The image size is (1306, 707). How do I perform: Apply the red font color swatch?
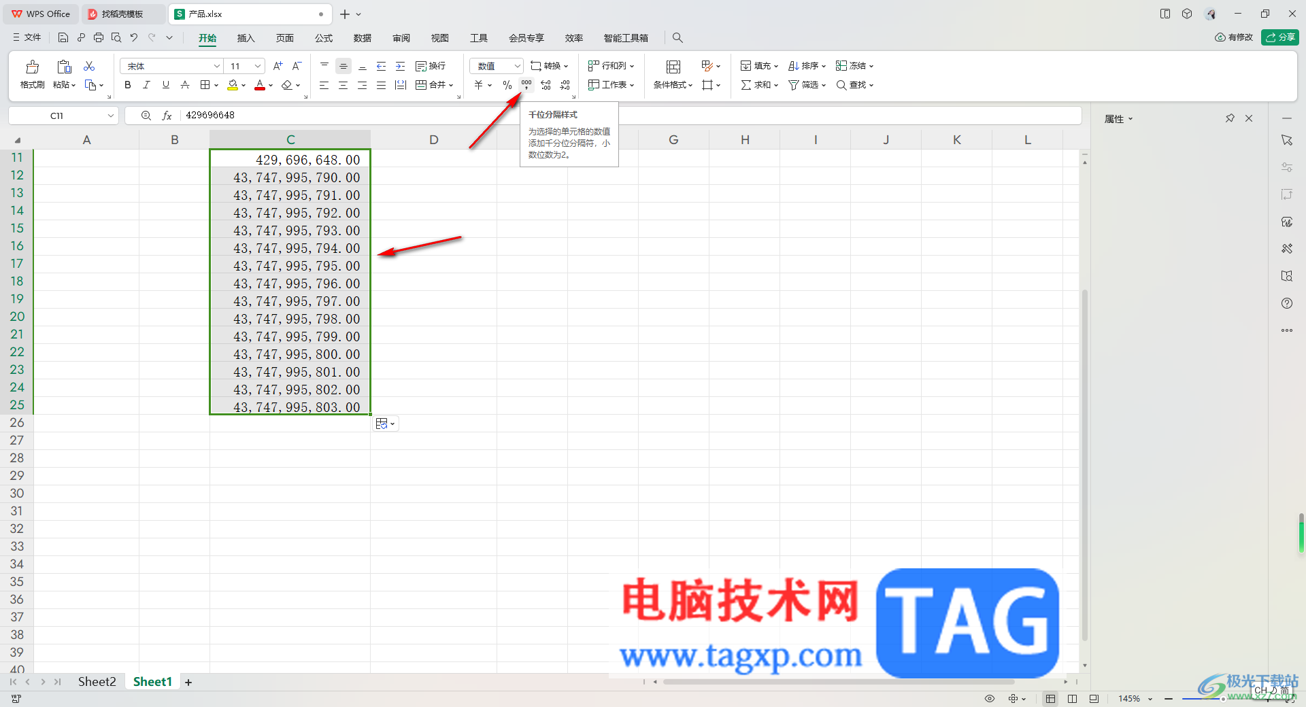(x=259, y=85)
